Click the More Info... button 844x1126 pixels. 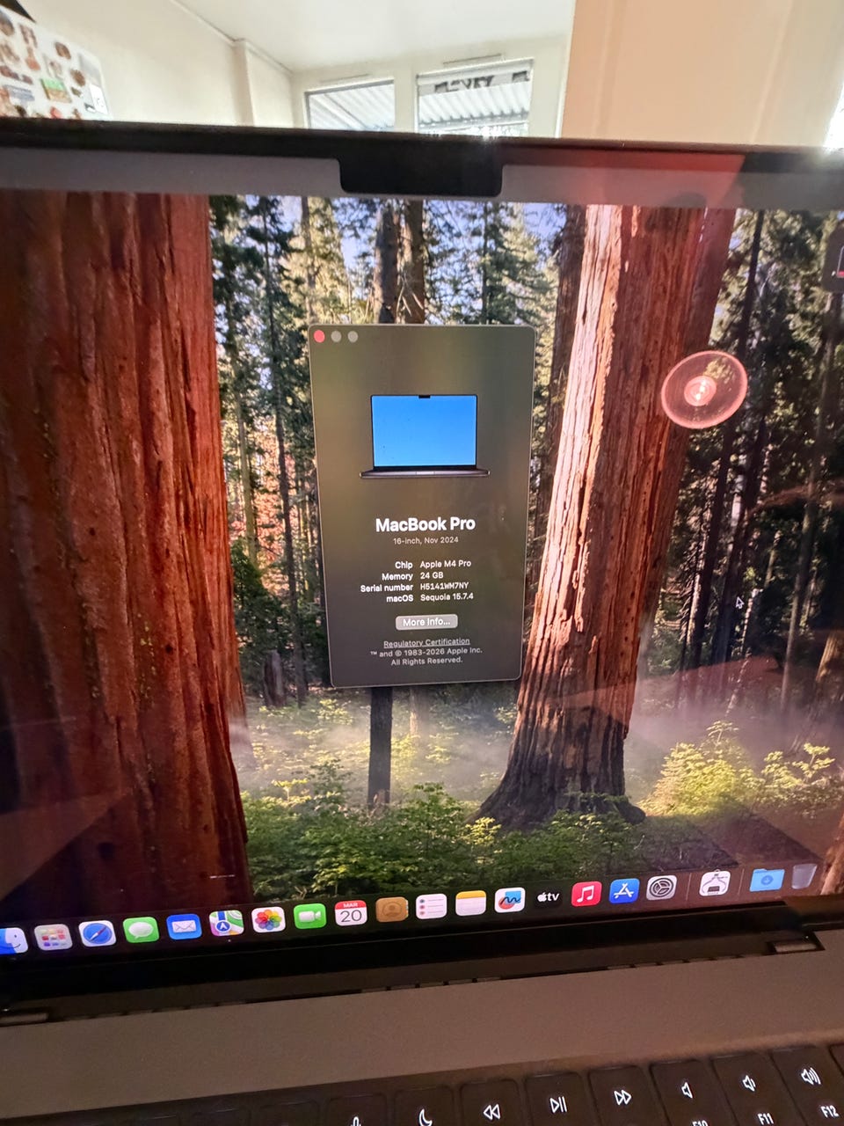(426, 622)
